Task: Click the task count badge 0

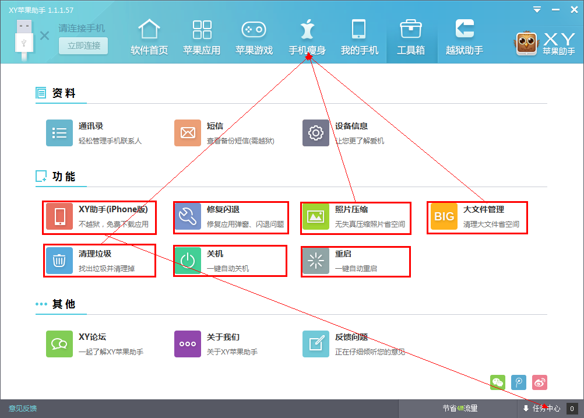Action: tap(572, 409)
